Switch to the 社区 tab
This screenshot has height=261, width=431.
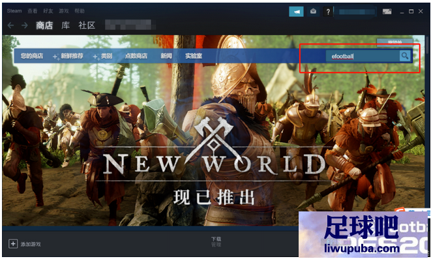pyautogui.click(x=87, y=25)
